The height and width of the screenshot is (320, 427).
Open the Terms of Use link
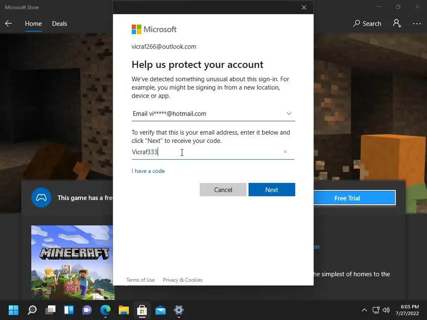[140, 280]
